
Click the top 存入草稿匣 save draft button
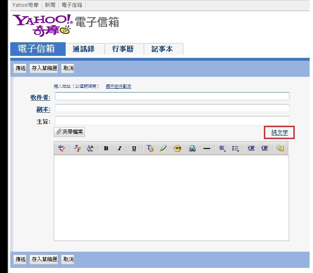(44, 68)
